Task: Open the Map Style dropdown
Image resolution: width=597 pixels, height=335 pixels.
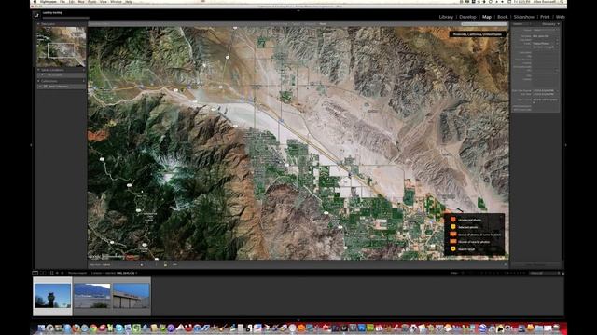Action: coord(107,264)
